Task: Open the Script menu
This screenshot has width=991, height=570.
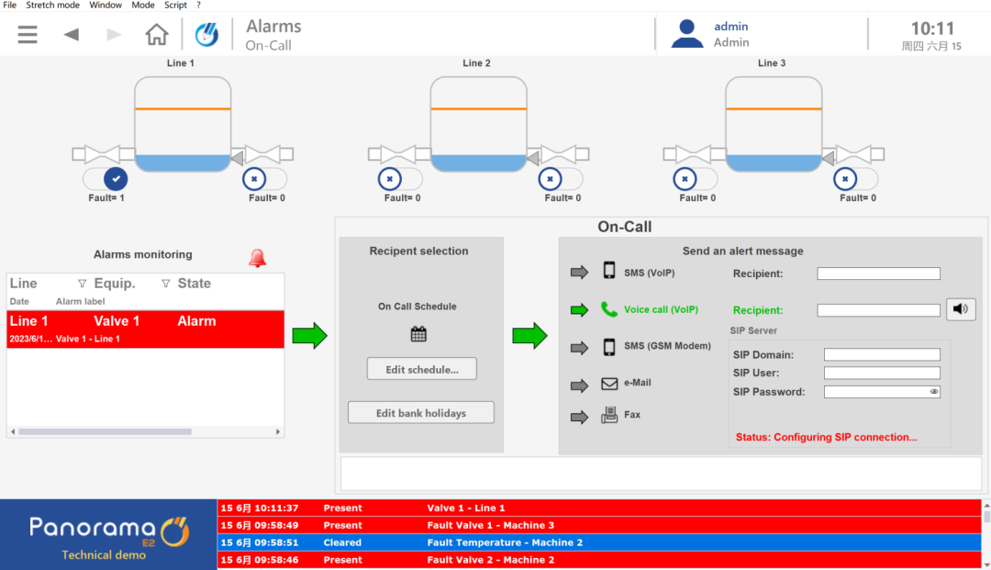Action: click(175, 6)
